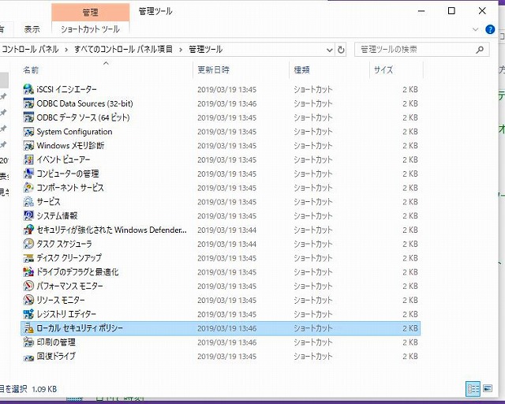Click the size cell of ディスク クリーンアップ
This screenshot has width=505, height=404.
410,258
